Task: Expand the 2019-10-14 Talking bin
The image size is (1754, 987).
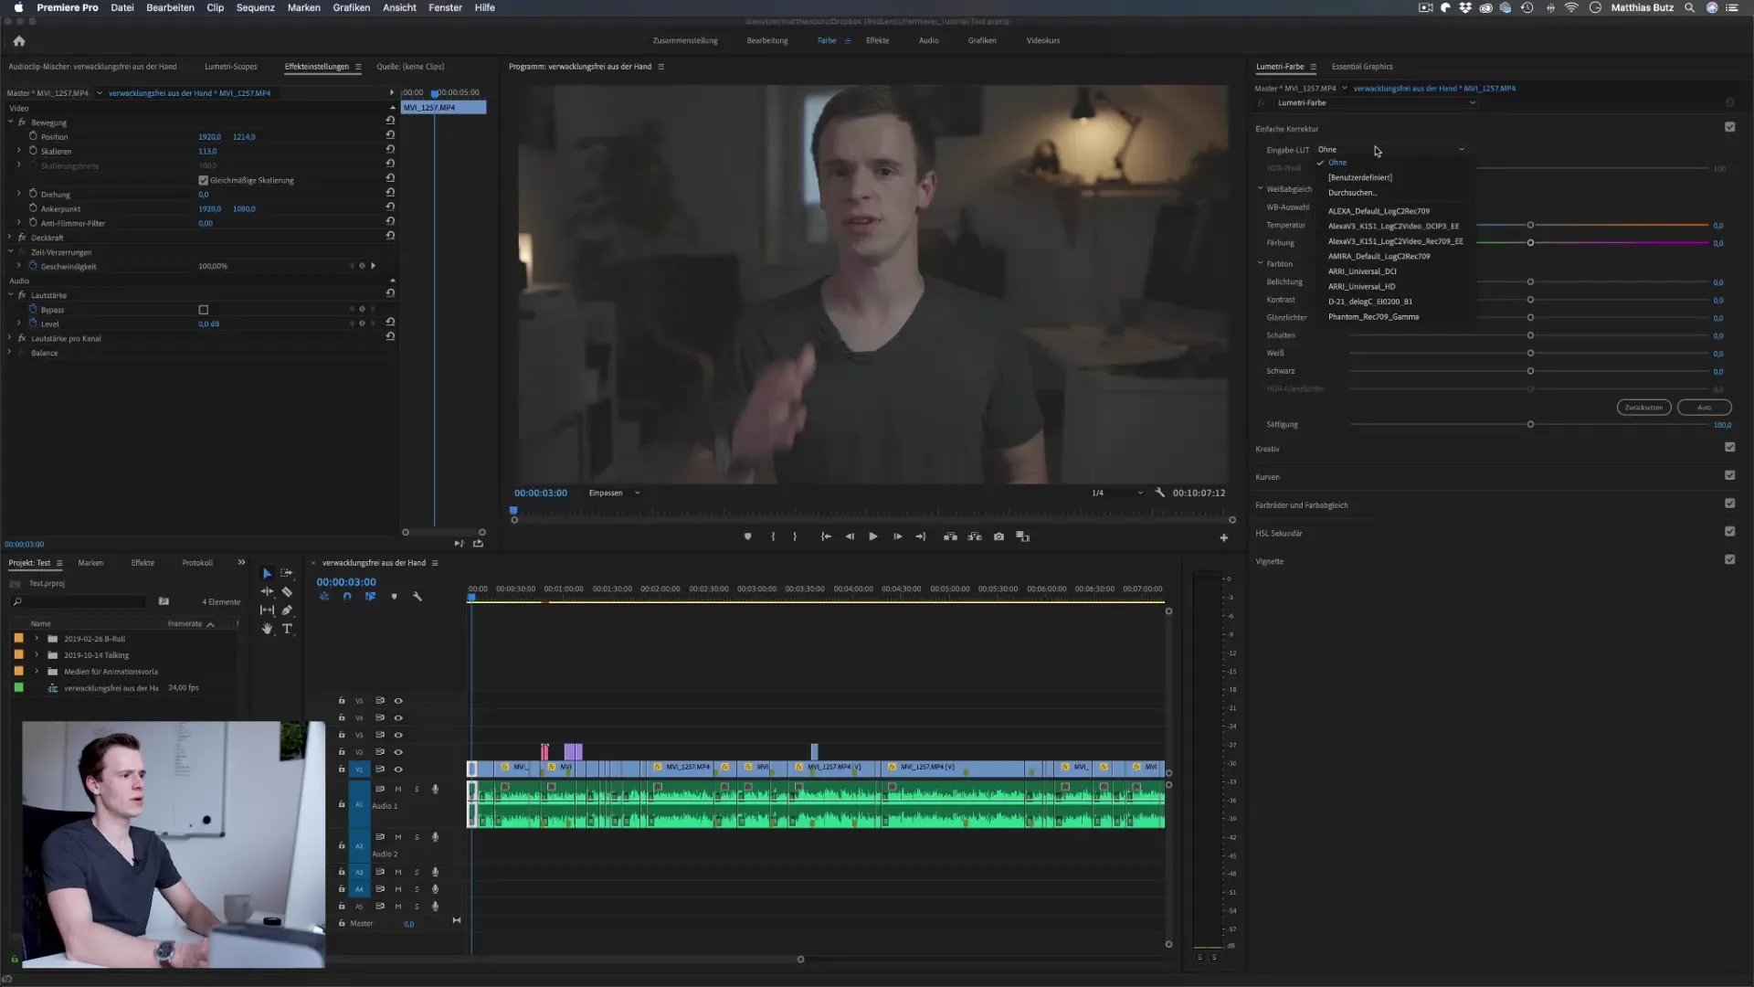Action: pos(37,655)
